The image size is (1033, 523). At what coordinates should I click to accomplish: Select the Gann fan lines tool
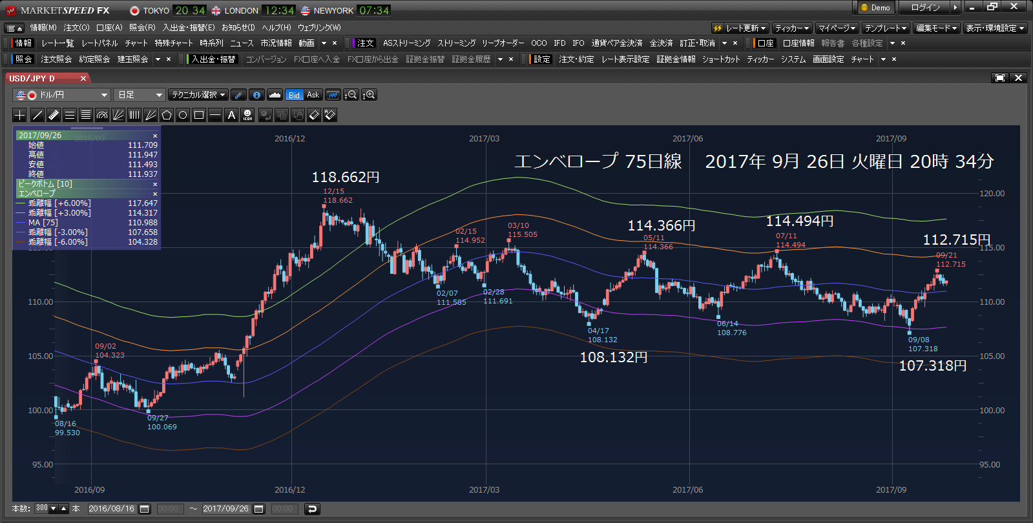(x=150, y=115)
